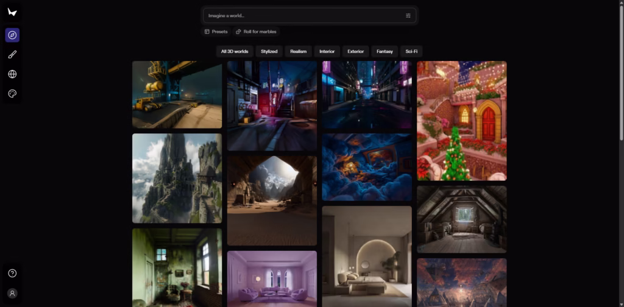Click the Marble logo icon in sidebar
Viewport: 624px width, 307px height.
tap(12, 12)
